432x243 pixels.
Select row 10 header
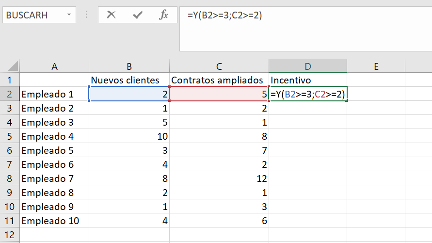(10, 207)
